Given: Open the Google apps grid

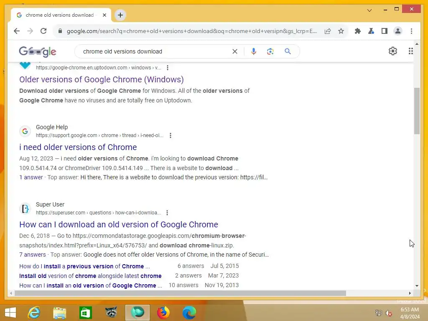Looking at the screenshot, I should click(410, 51).
